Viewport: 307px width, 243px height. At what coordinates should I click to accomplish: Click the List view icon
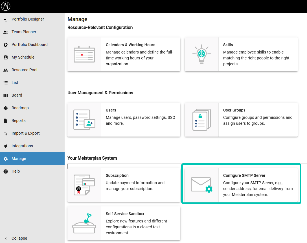tap(6, 83)
